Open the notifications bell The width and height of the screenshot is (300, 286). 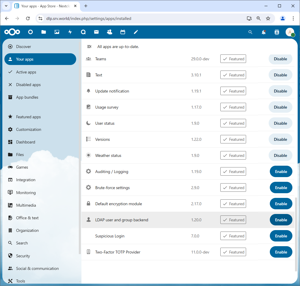point(264,32)
